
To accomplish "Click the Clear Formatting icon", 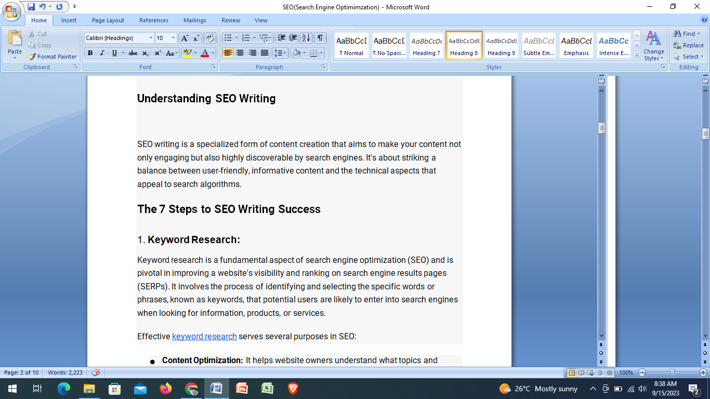I will pyautogui.click(x=210, y=38).
